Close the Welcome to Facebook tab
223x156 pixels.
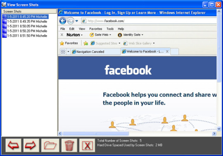click(167, 51)
